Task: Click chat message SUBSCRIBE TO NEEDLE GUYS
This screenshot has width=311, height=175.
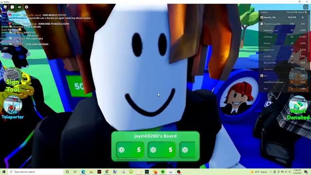Action: tap(54, 24)
